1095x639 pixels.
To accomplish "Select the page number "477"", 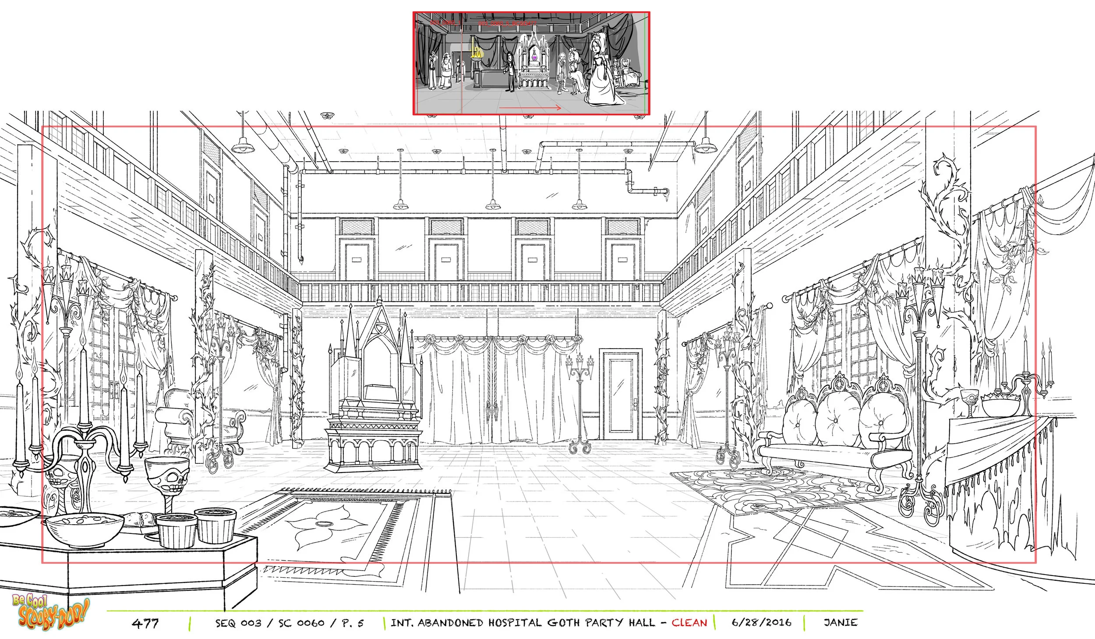I will coord(145,623).
